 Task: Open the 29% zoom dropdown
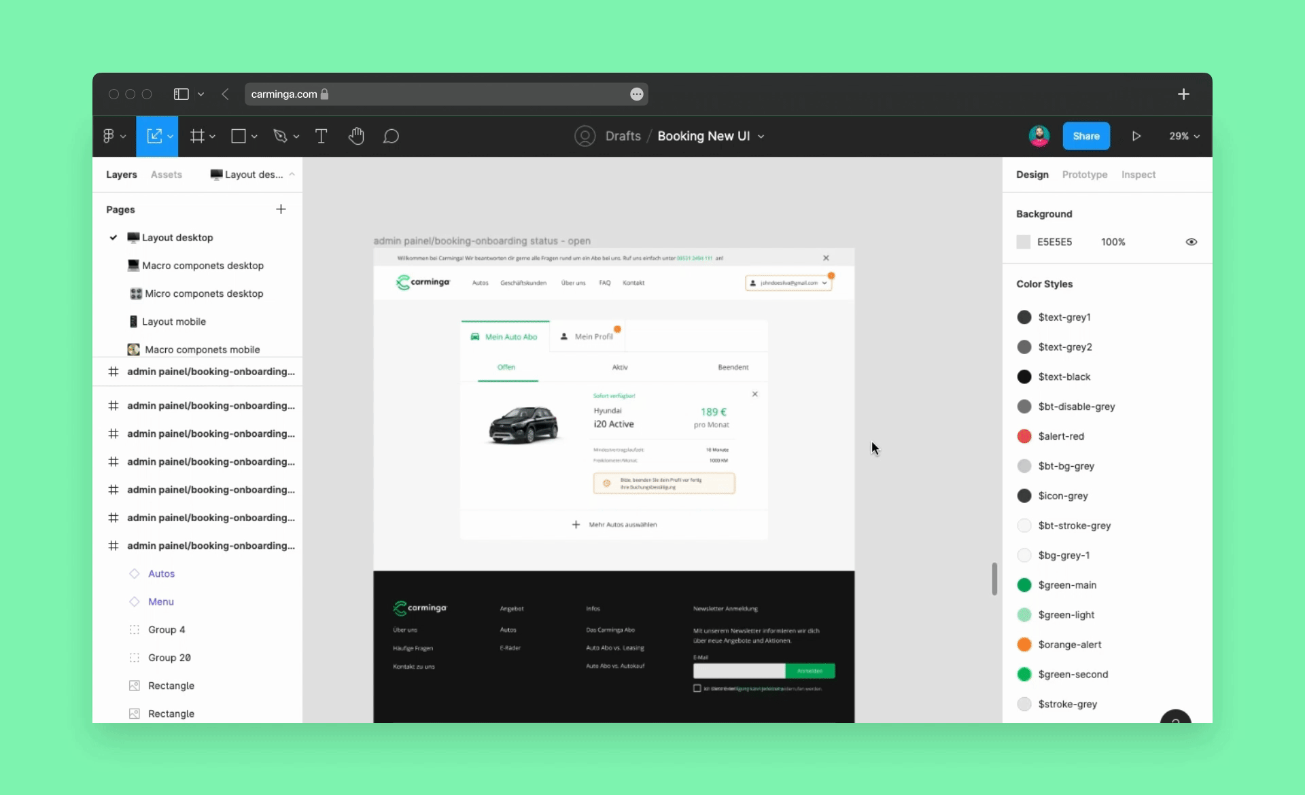1184,136
